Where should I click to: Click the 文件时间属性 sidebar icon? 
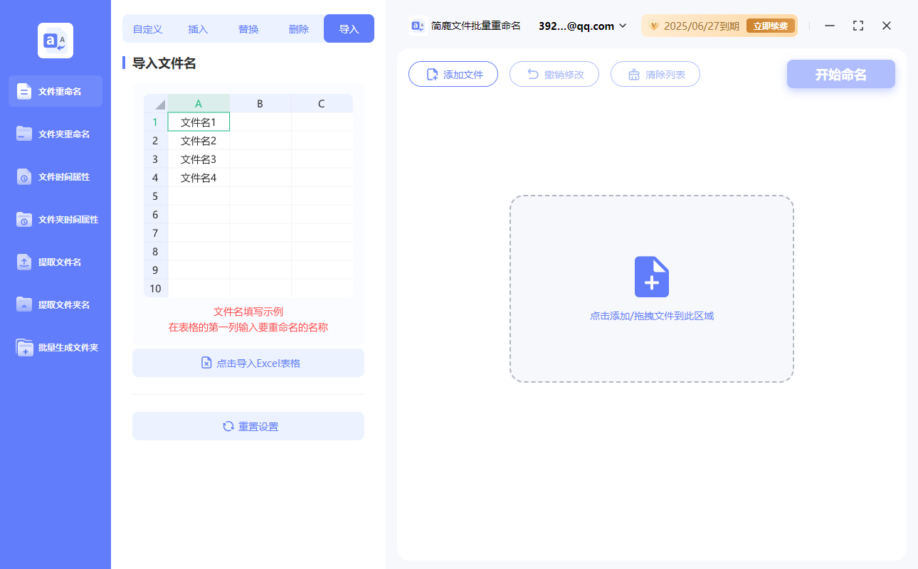(x=56, y=176)
